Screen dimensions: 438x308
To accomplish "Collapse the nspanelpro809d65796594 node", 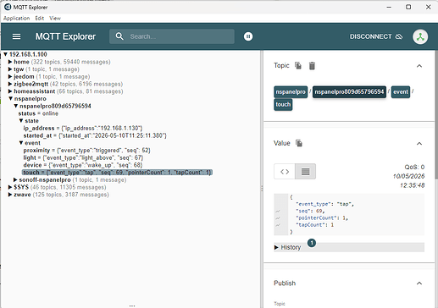I will pos(16,106).
